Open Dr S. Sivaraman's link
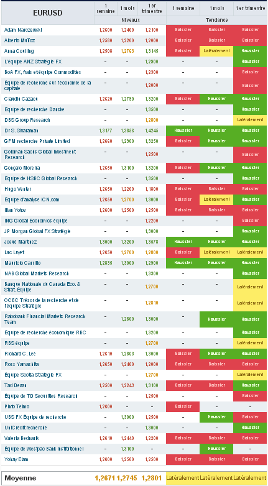This screenshot has width=268, height=486. pyautogui.click(x=21, y=131)
